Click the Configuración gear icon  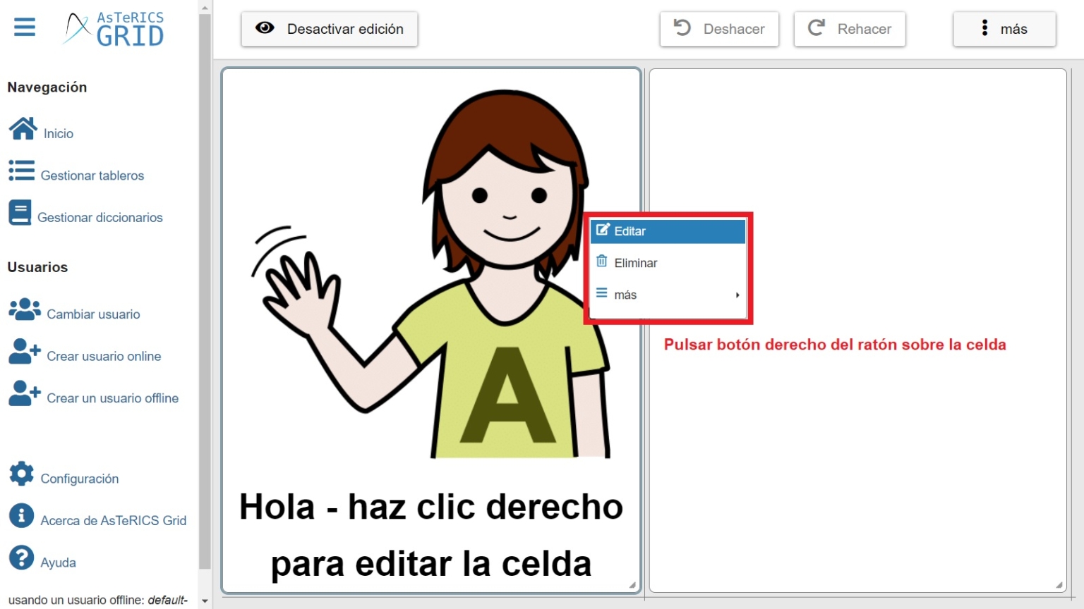tap(22, 474)
